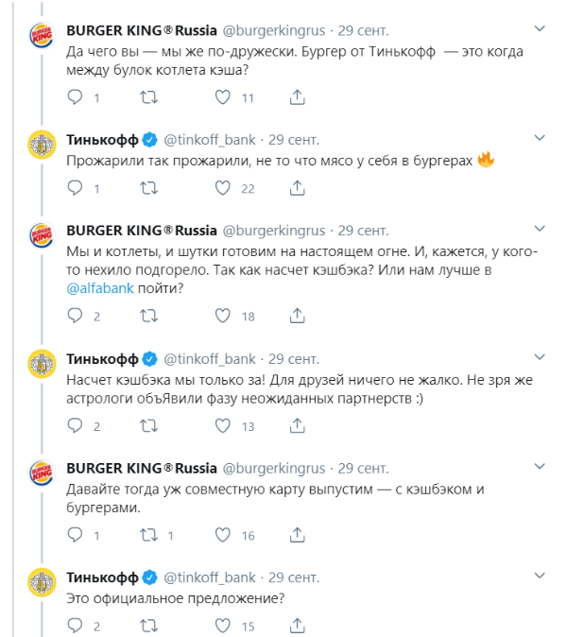Click the "BURGER KING®Russia" name on alfabank tweet
Image resolution: width=567 pixels, height=637 pixels.
pos(142,231)
